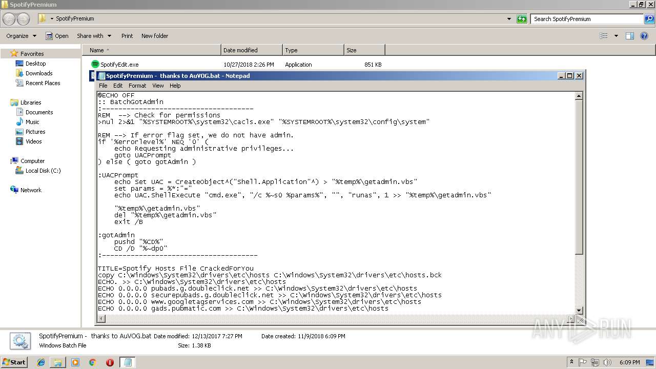Sort by Type column header
This screenshot has height=369, width=656.
click(313, 50)
